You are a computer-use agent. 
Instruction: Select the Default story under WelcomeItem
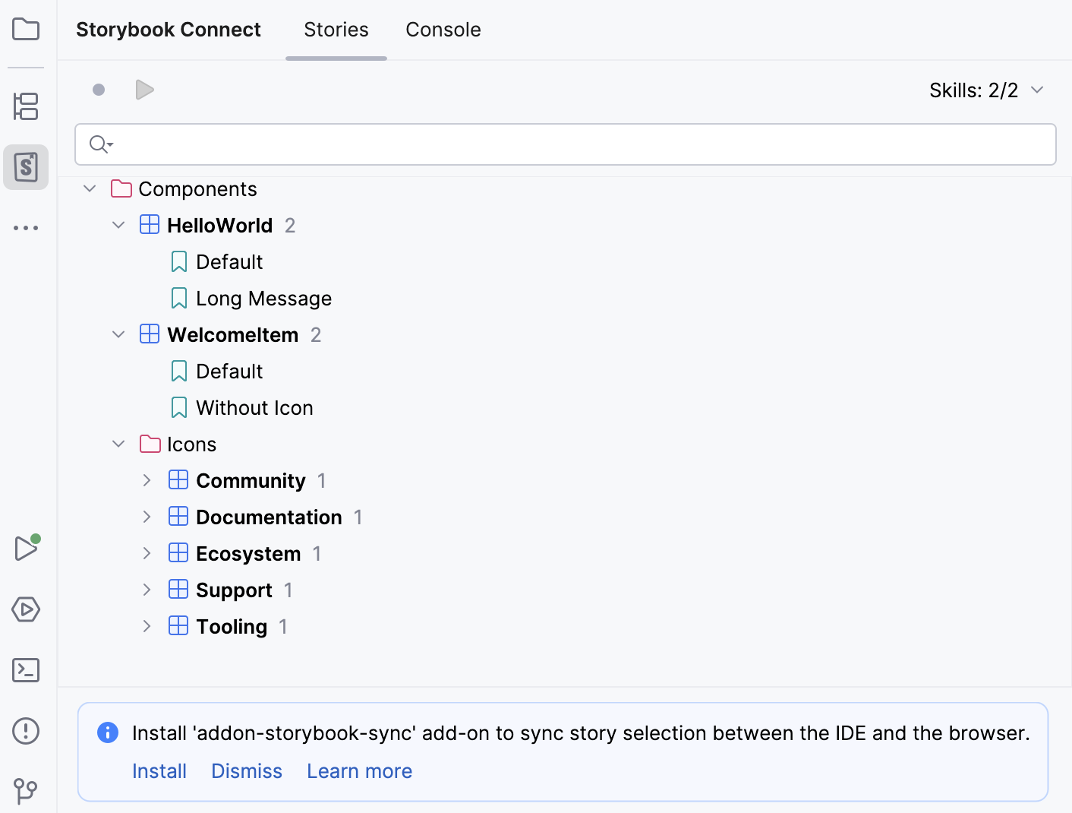click(x=229, y=372)
